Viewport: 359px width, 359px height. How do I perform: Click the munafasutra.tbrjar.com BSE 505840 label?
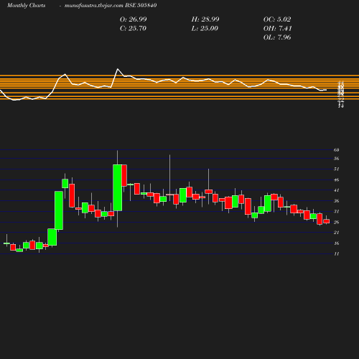point(111,5)
